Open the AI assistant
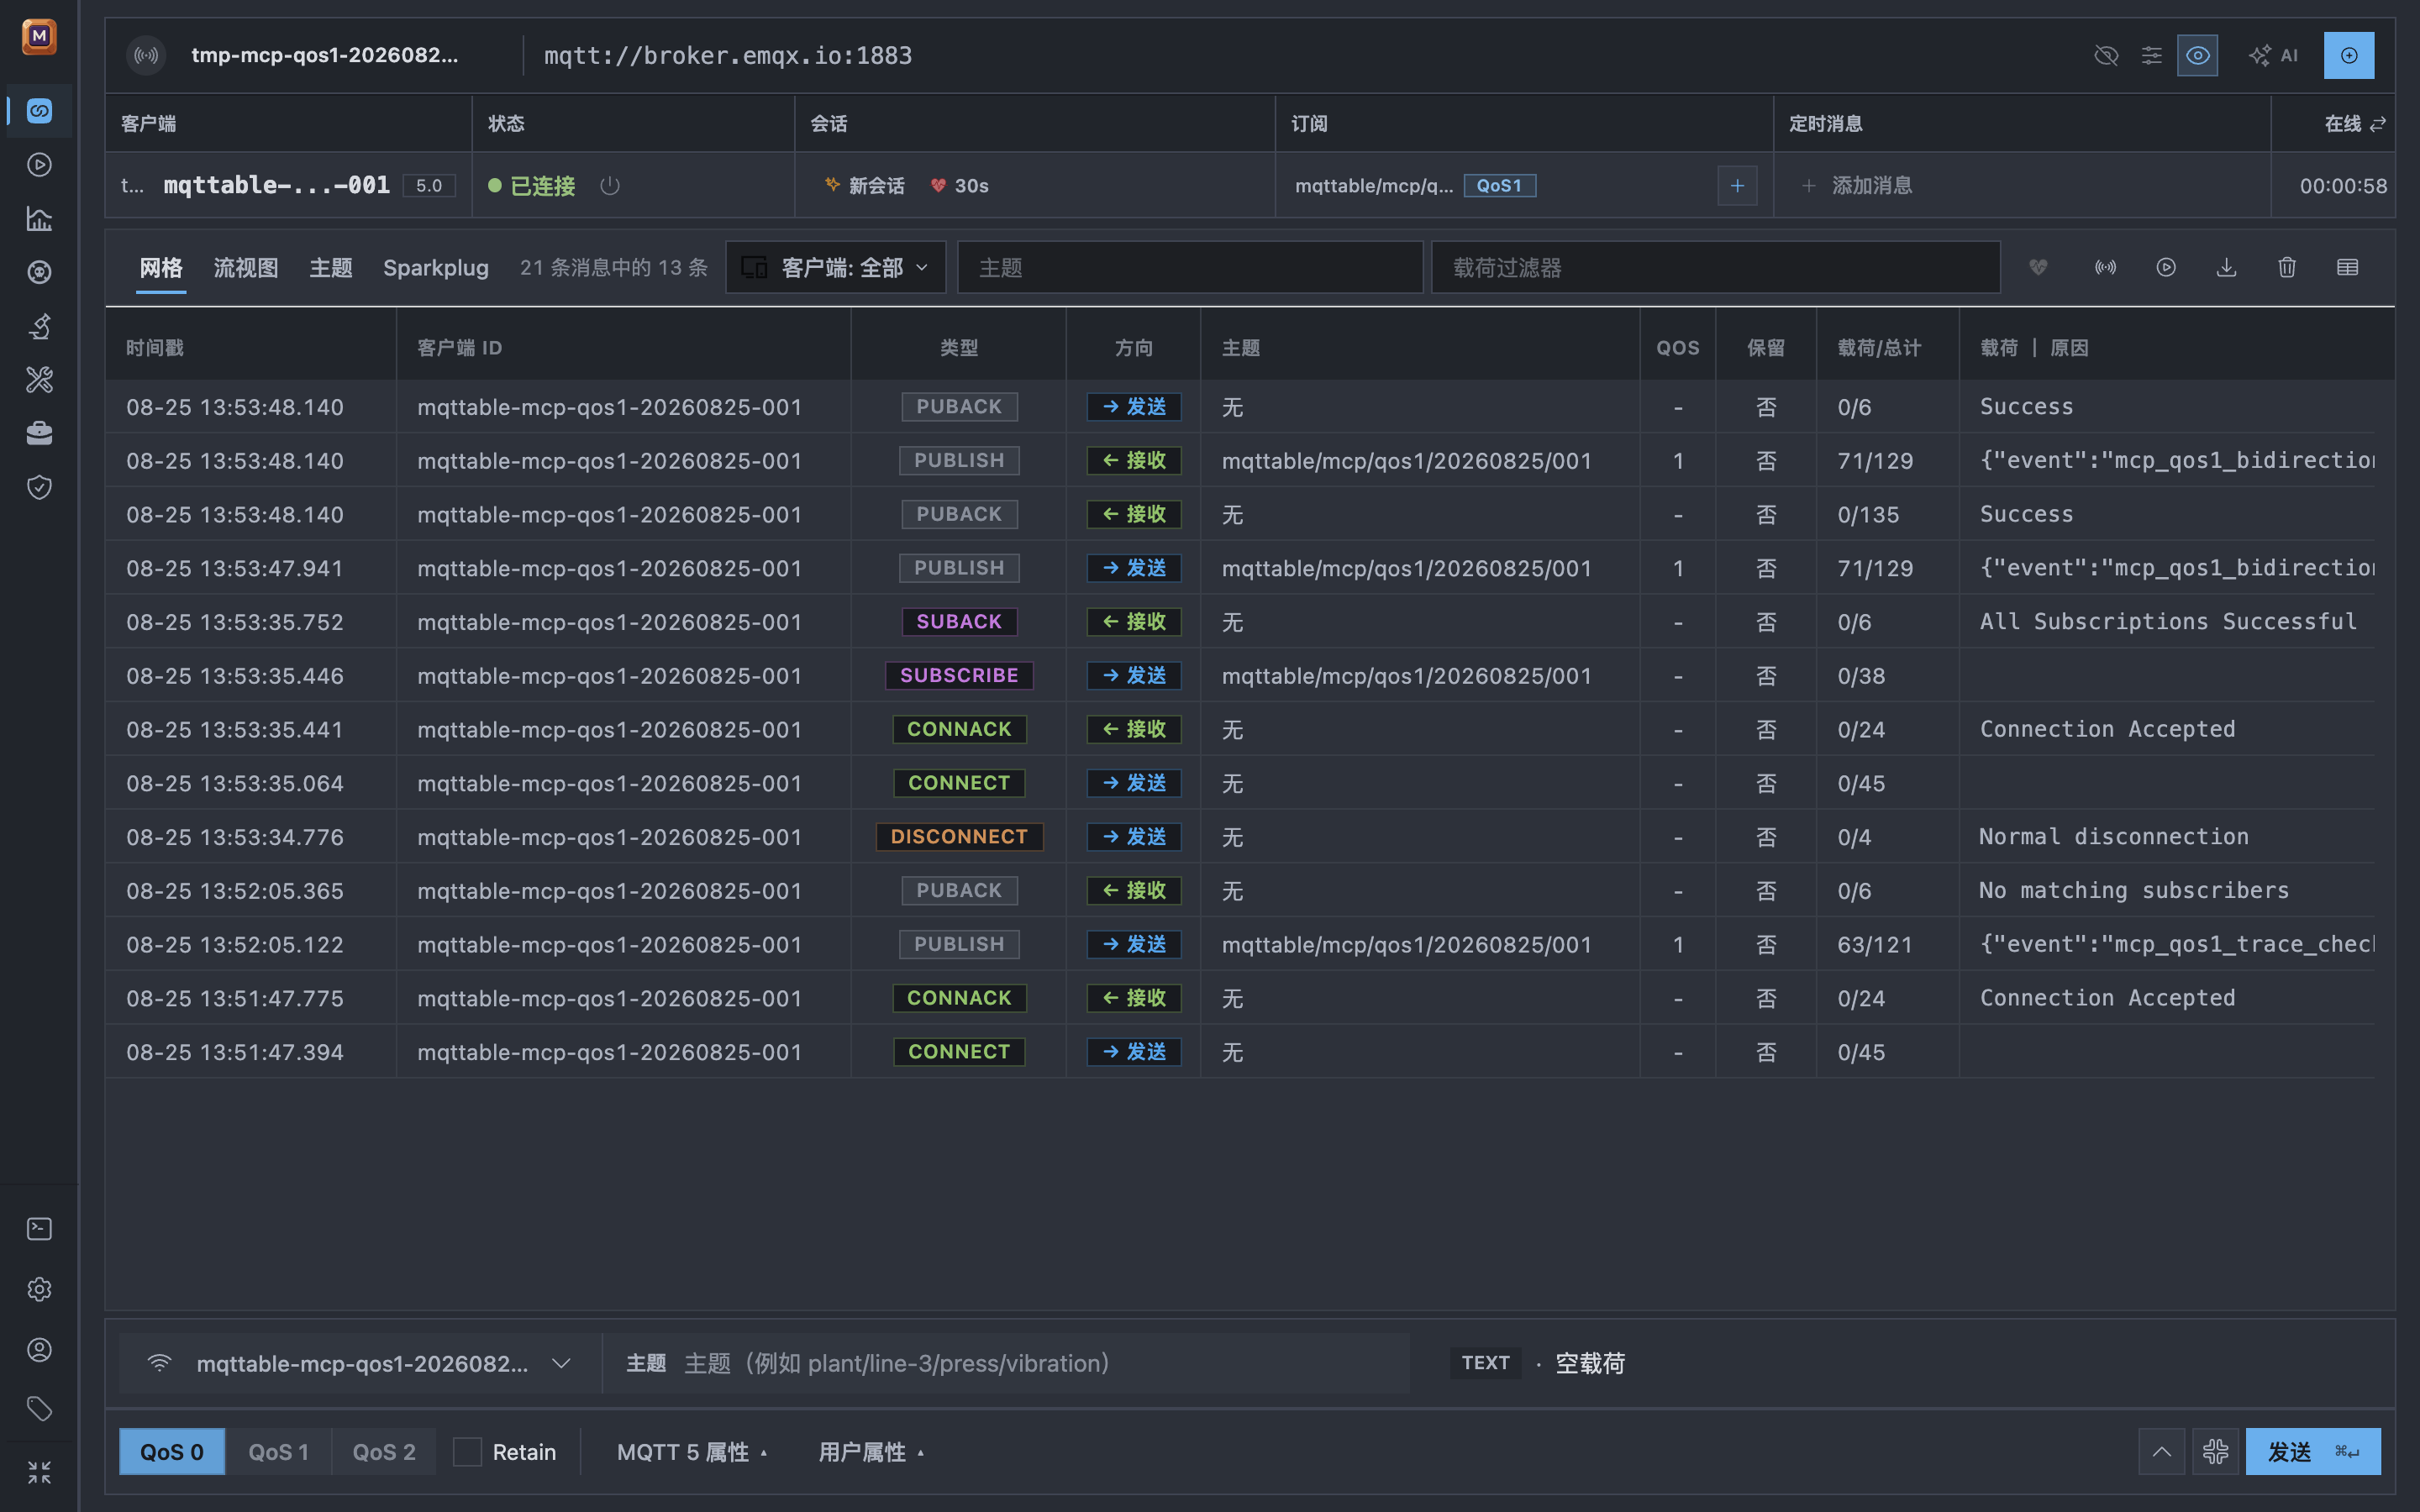The image size is (2420, 1512). coord(2274,55)
